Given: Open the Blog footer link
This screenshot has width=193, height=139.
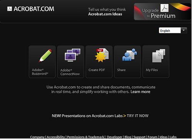Looking at the screenshot, I should pyautogui.click(x=128, y=137).
